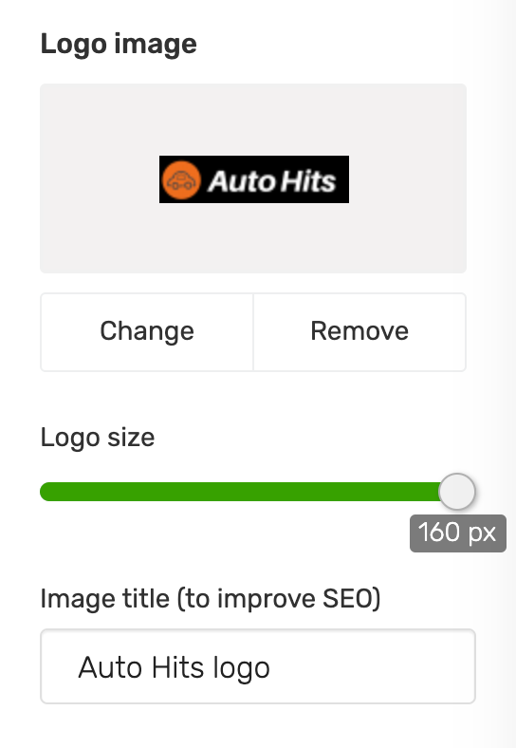The height and width of the screenshot is (748, 516).
Task: Click the Logo size label
Action: tap(98, 438)
